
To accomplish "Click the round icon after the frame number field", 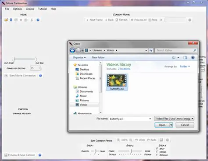I will pos(190,20).
